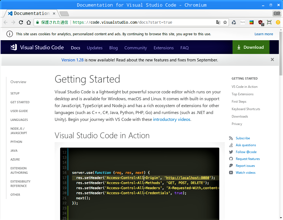Image resolution: width=283 pixels, height=220 pixels.
Task: Open the Community navigation item
Action: [135, 48]
